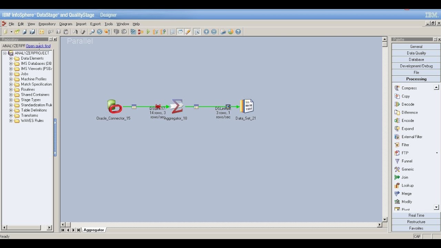This screenshot has width=441, height=248.
Task: Click the Help question mark icon
Action: pyautogui.click(x=238, y=32)
